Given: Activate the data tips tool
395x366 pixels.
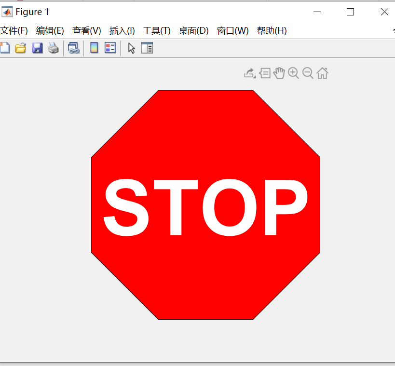Looking at the screenshot, I should click(265, 73).
